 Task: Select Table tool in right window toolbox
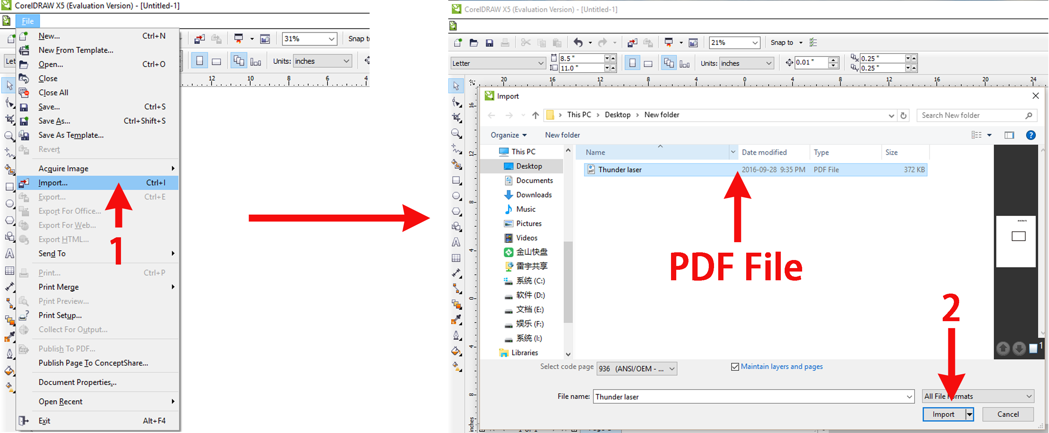[x=456, y=258]
